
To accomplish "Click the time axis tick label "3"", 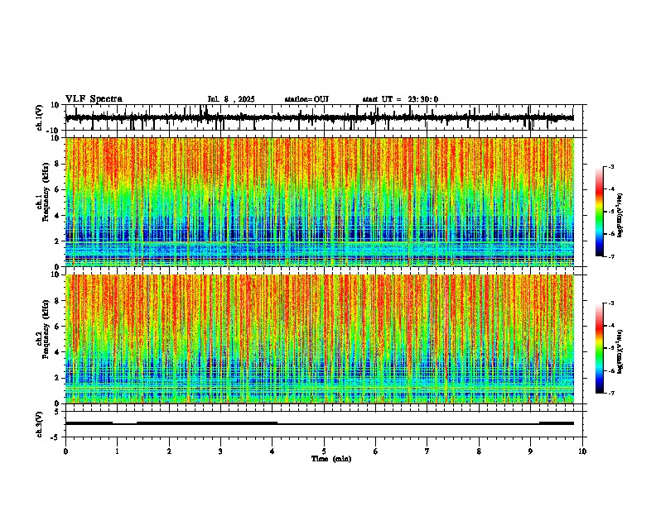I will coord(220,451).
